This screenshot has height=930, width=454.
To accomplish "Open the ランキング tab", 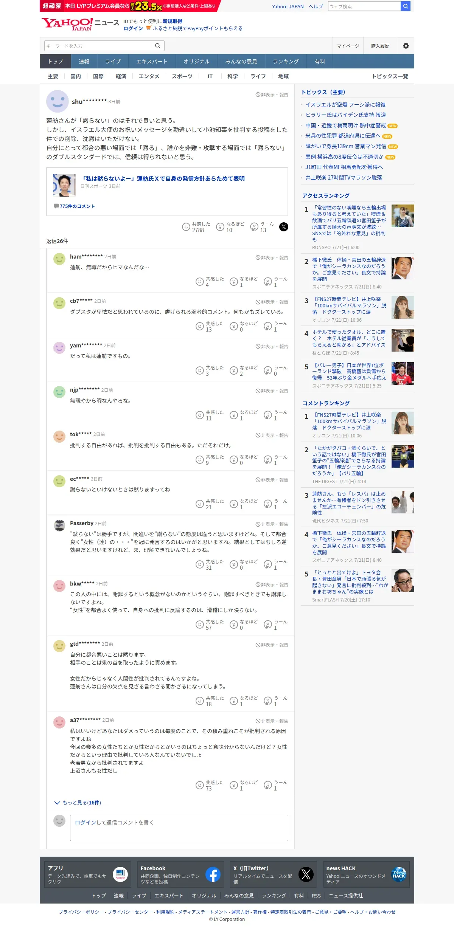I will pos(286,61).
